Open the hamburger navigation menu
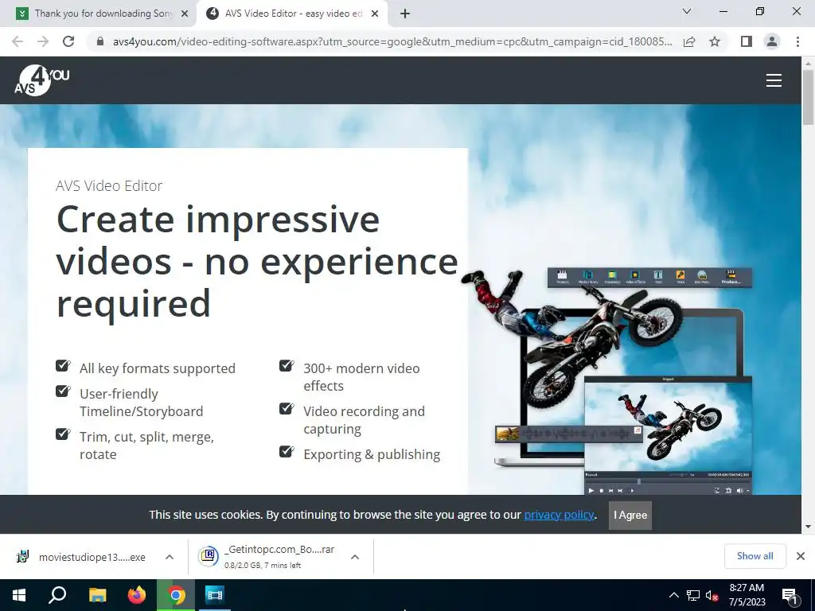This screenshot has width=815, height=611. click(774, 80)
